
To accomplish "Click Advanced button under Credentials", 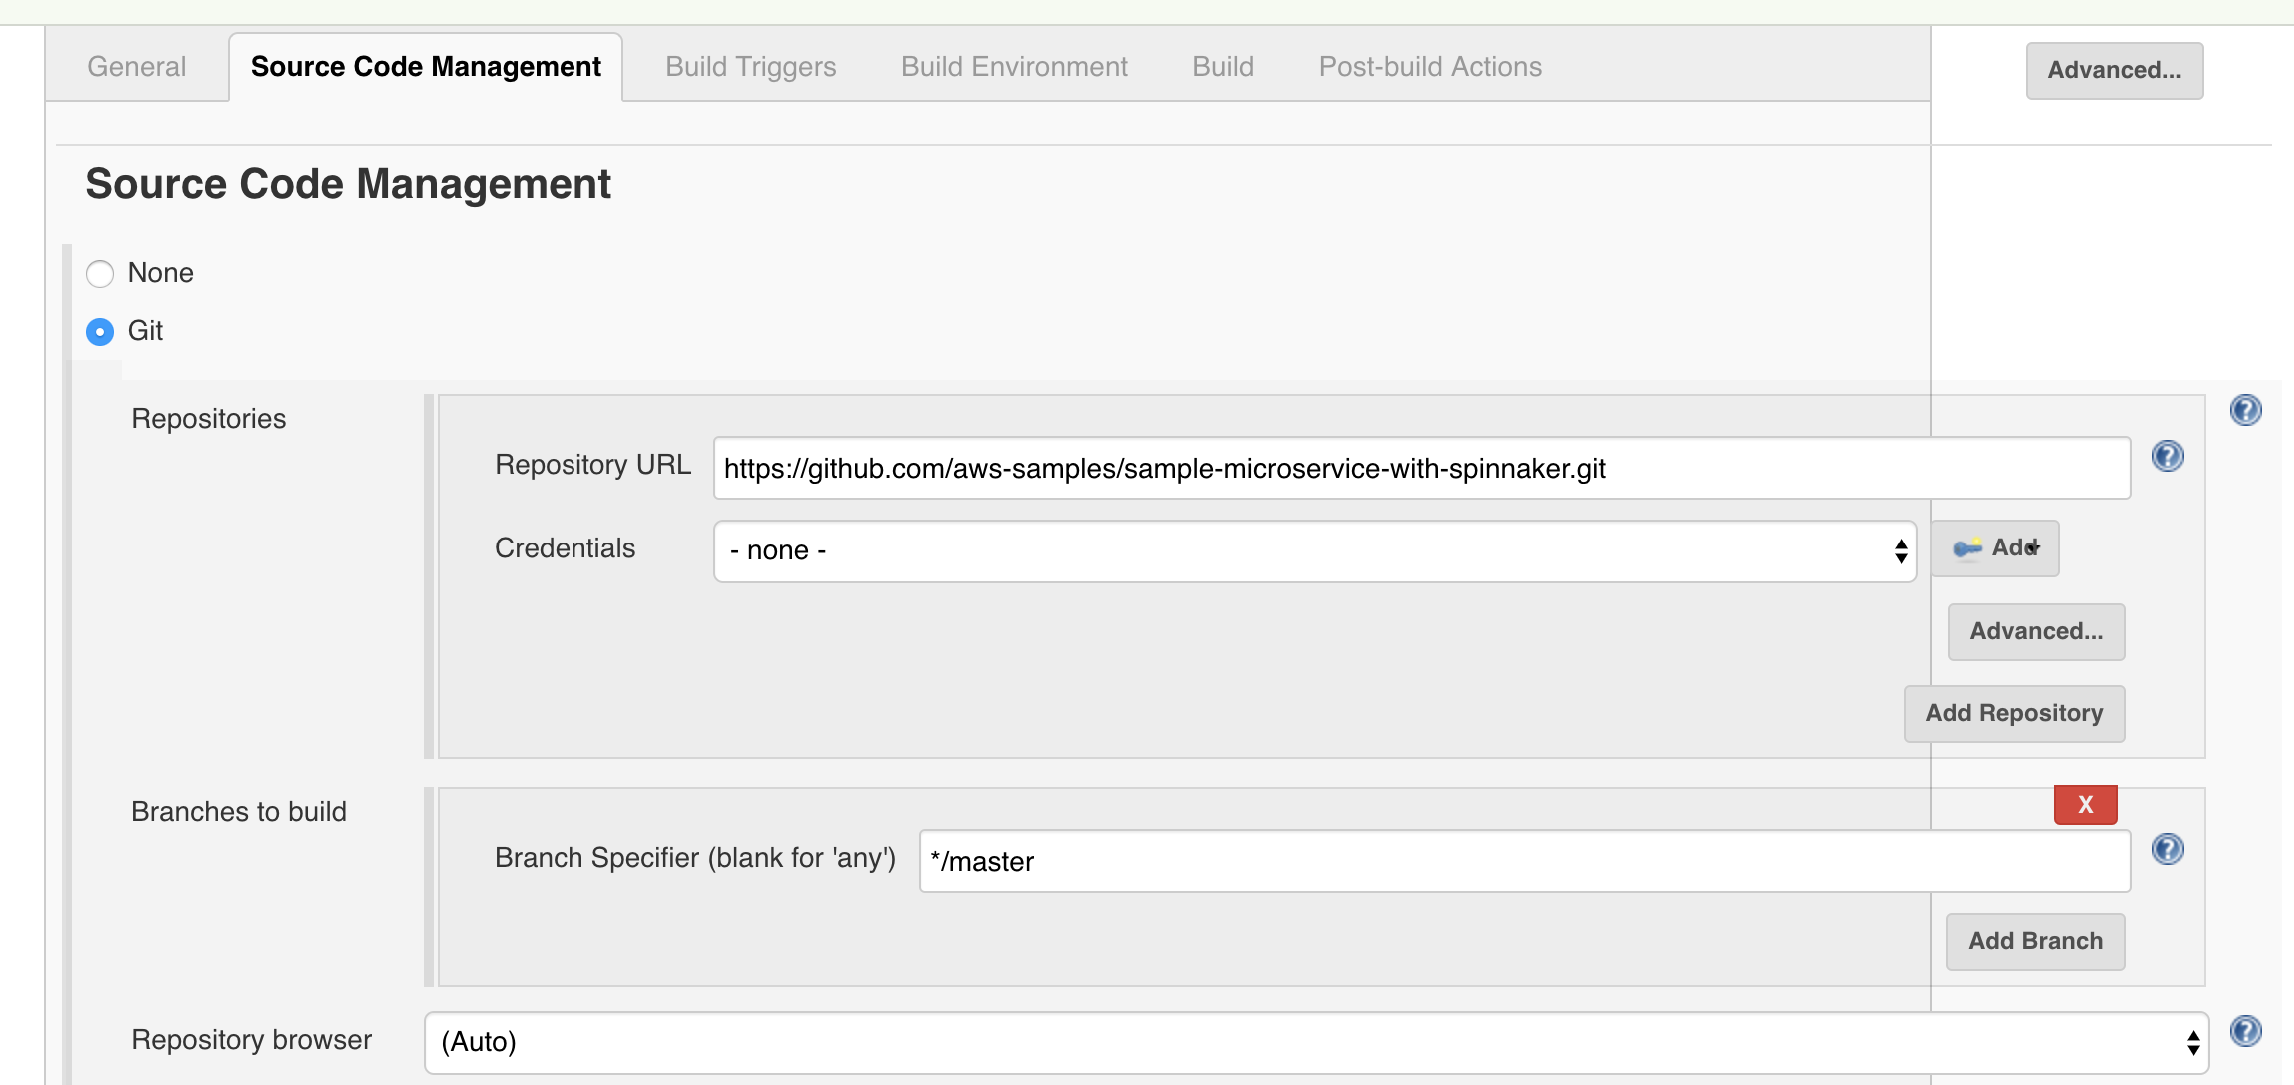I will click(2036, 631).
